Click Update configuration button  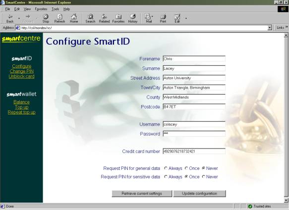click(x=199, y=194)
